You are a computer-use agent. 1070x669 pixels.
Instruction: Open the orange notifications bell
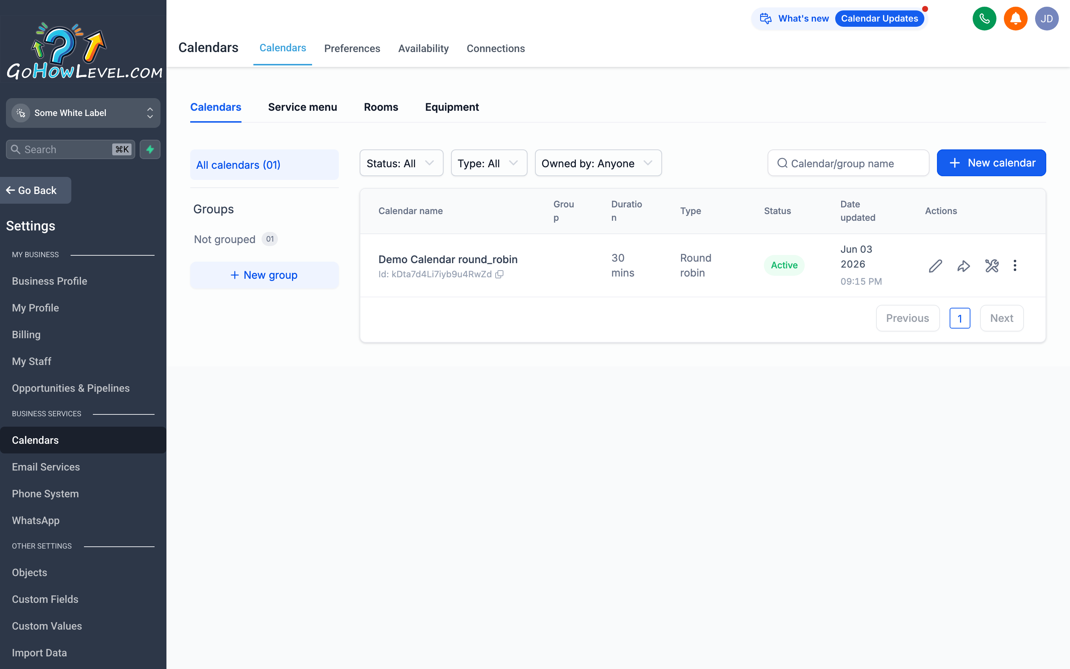1015,19
